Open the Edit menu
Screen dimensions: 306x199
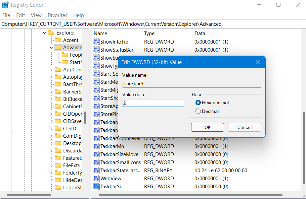(x=20, y=15)
